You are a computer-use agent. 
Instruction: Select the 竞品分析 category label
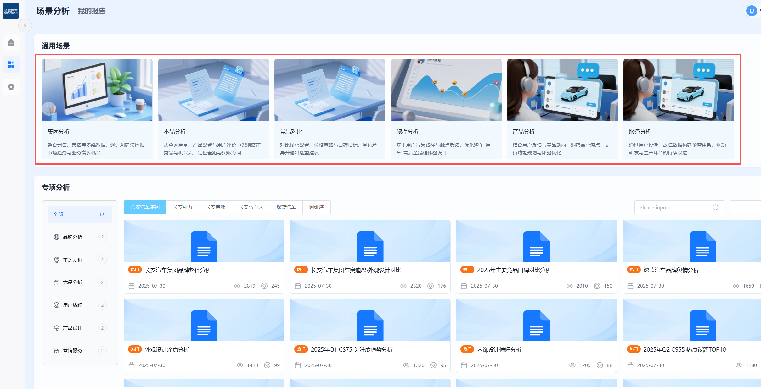pos(73,282)
